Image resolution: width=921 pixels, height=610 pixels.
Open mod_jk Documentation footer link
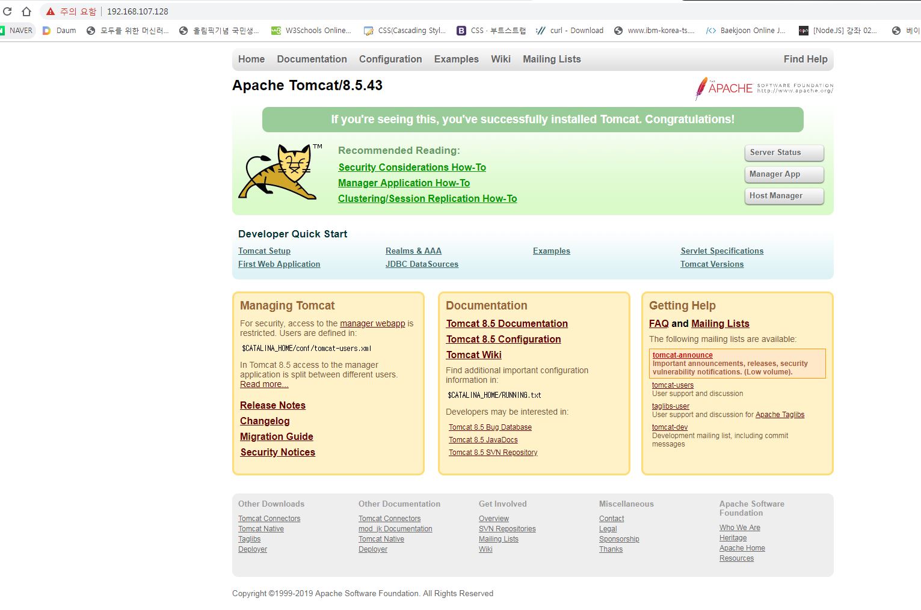coord(395,529)
